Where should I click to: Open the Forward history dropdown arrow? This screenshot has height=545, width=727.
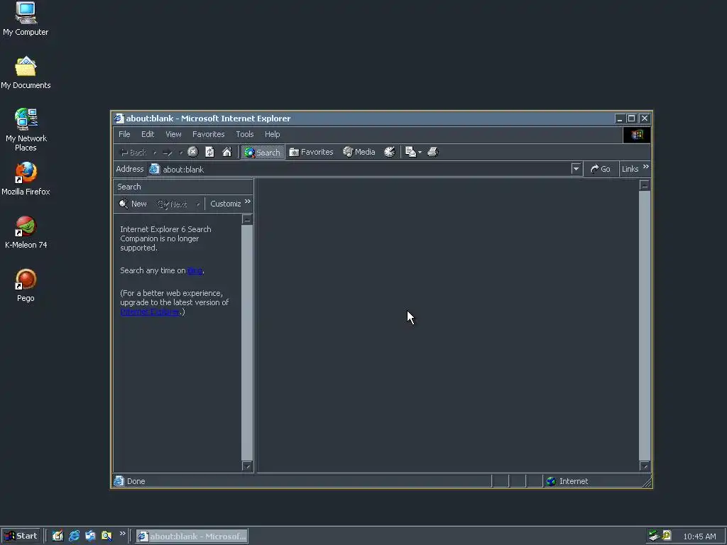181,153
